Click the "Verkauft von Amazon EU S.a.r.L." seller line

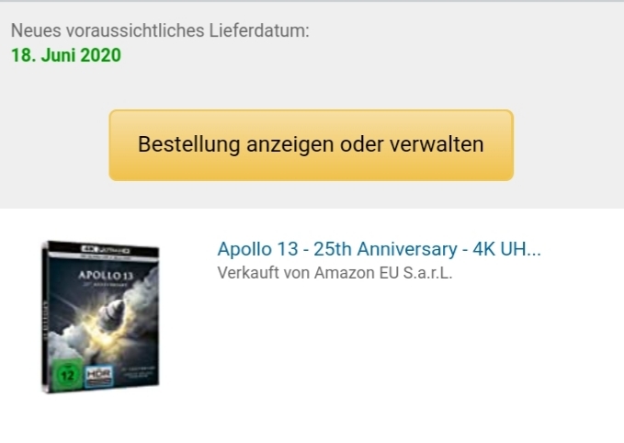[x=335, y=273]
